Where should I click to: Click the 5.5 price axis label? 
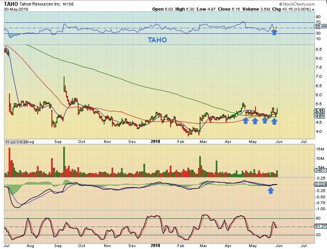pos(318,104)
